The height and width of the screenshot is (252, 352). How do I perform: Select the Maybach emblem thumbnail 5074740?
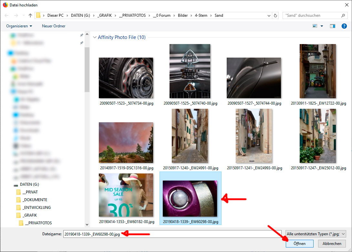pyautogui.click(x=190, y=71)
